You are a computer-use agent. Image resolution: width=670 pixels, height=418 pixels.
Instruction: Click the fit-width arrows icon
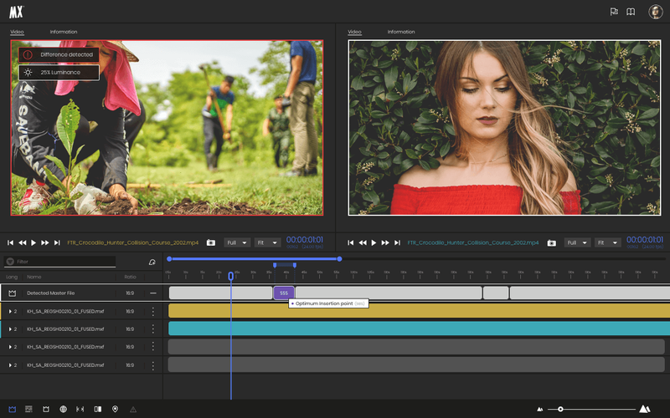pyautogui.click(x=80, y=409)
